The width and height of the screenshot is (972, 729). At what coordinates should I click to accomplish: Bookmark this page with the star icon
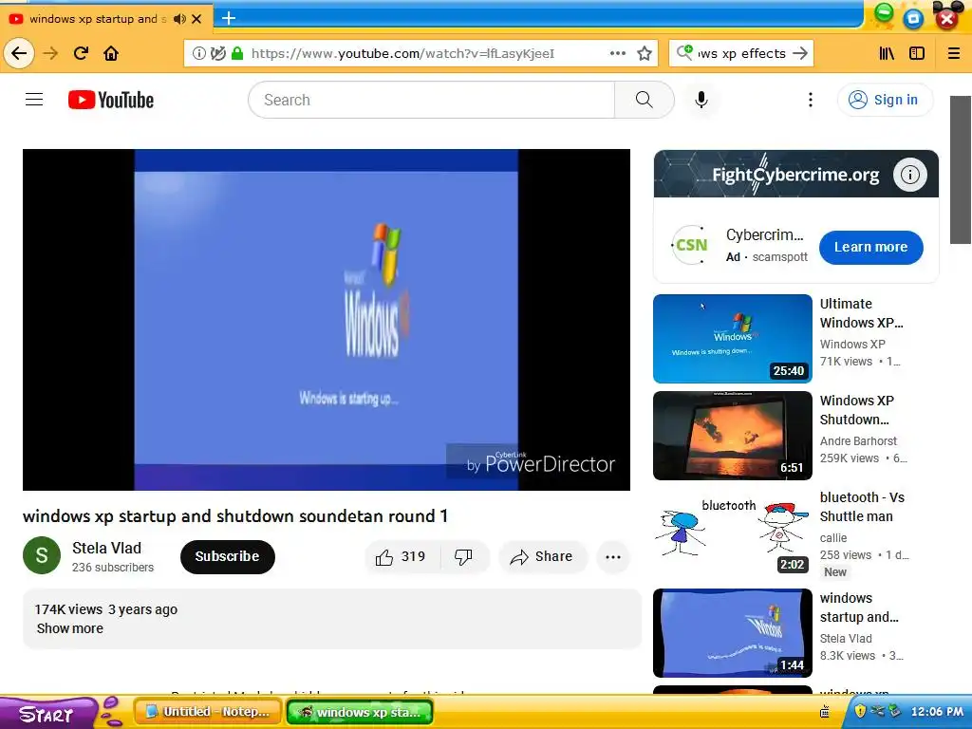point(645,53)
